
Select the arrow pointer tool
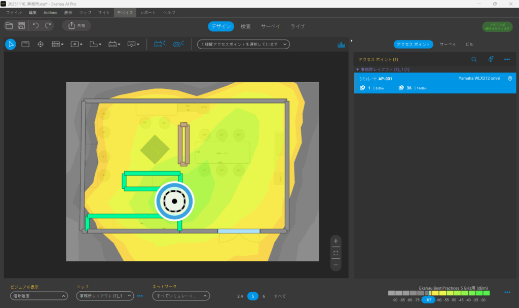10,44
